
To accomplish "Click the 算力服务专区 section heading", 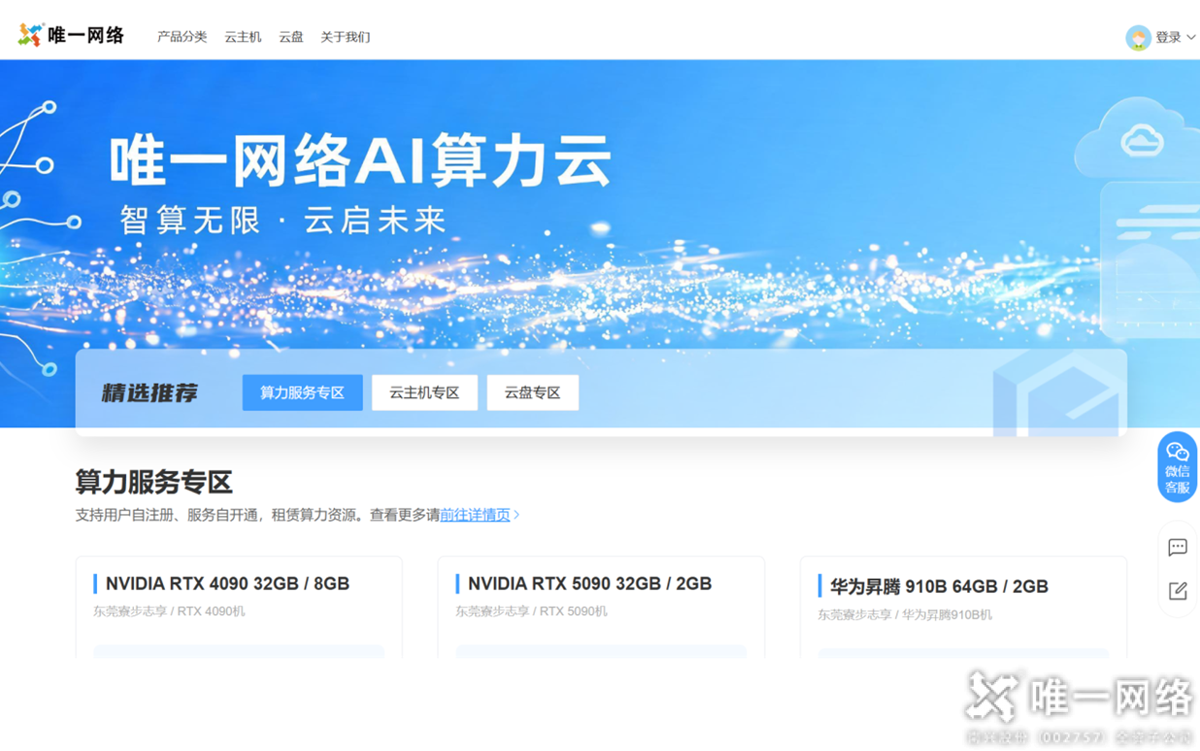I will point(154,482).
